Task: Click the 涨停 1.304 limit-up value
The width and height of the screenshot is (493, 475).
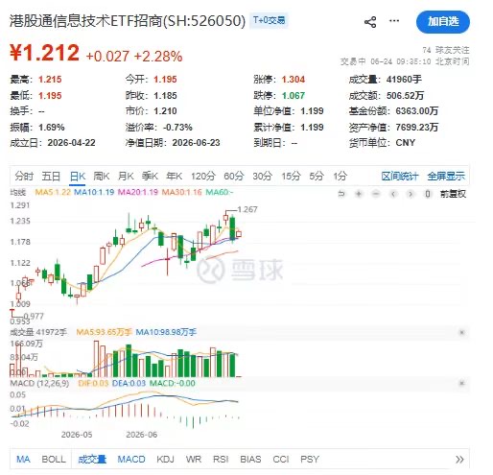Action: [293, 80]
